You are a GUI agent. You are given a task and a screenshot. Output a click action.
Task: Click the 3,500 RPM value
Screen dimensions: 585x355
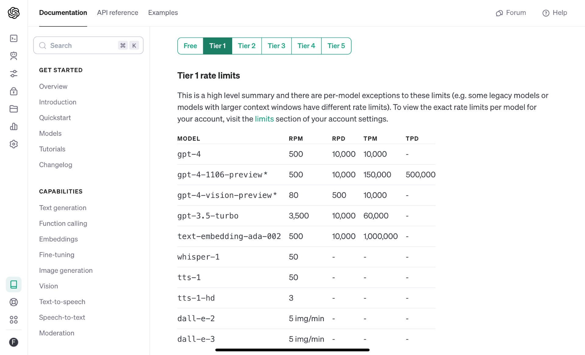299,216
